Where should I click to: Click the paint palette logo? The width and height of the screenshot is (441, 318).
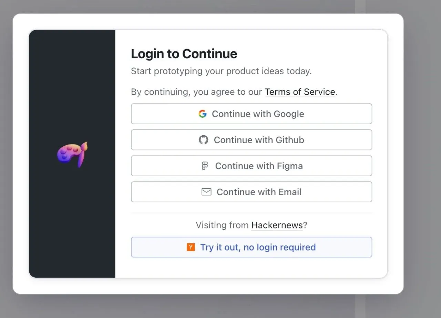pyautogui.click(x=72, y=154)
